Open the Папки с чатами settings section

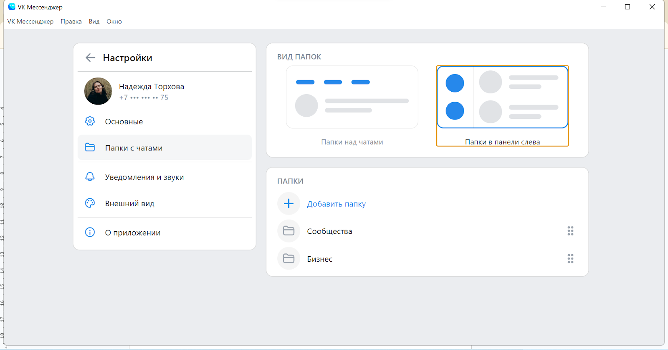(134, 148)
